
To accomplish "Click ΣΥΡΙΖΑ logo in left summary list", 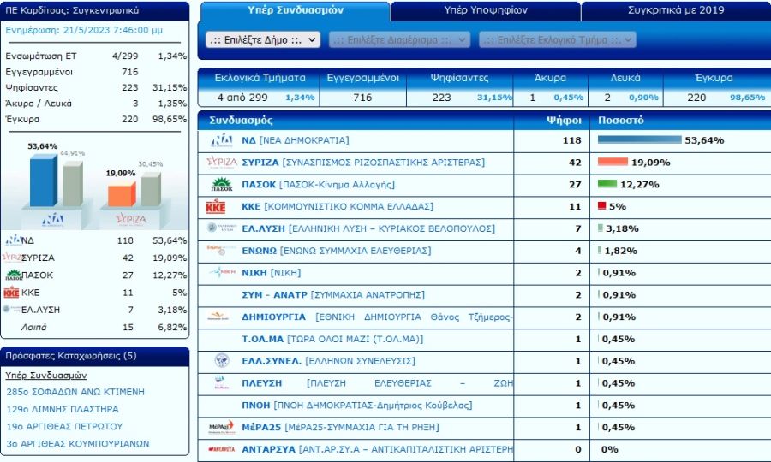I will pyautogui.click(x=12, y=258).
